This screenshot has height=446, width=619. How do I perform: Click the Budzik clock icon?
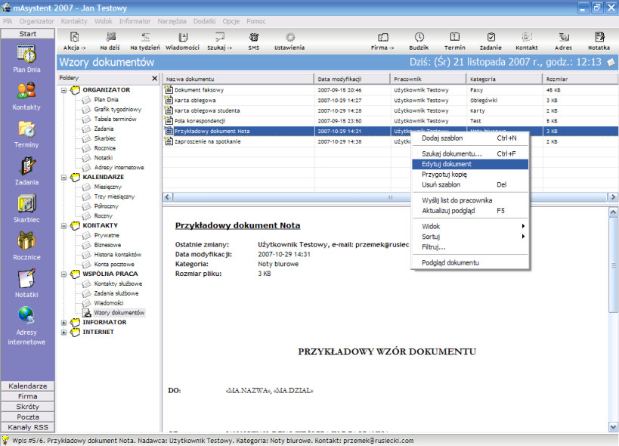[419, 38]
